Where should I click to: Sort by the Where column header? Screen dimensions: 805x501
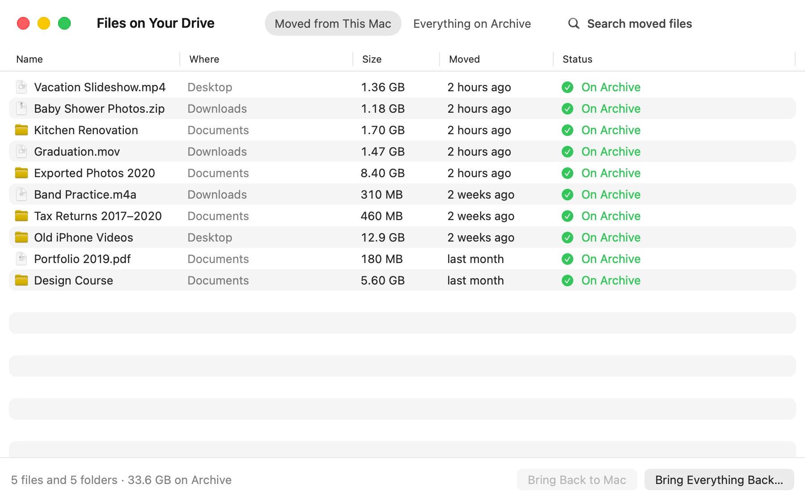[204, 59]
